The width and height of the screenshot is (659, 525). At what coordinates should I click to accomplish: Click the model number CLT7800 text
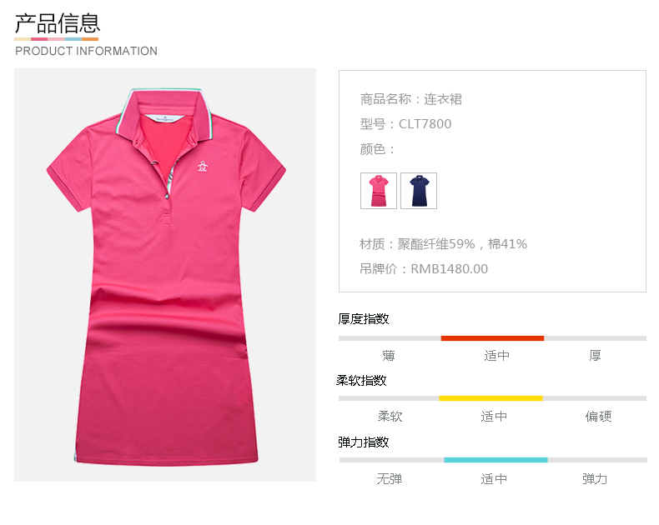pos(425,124)
